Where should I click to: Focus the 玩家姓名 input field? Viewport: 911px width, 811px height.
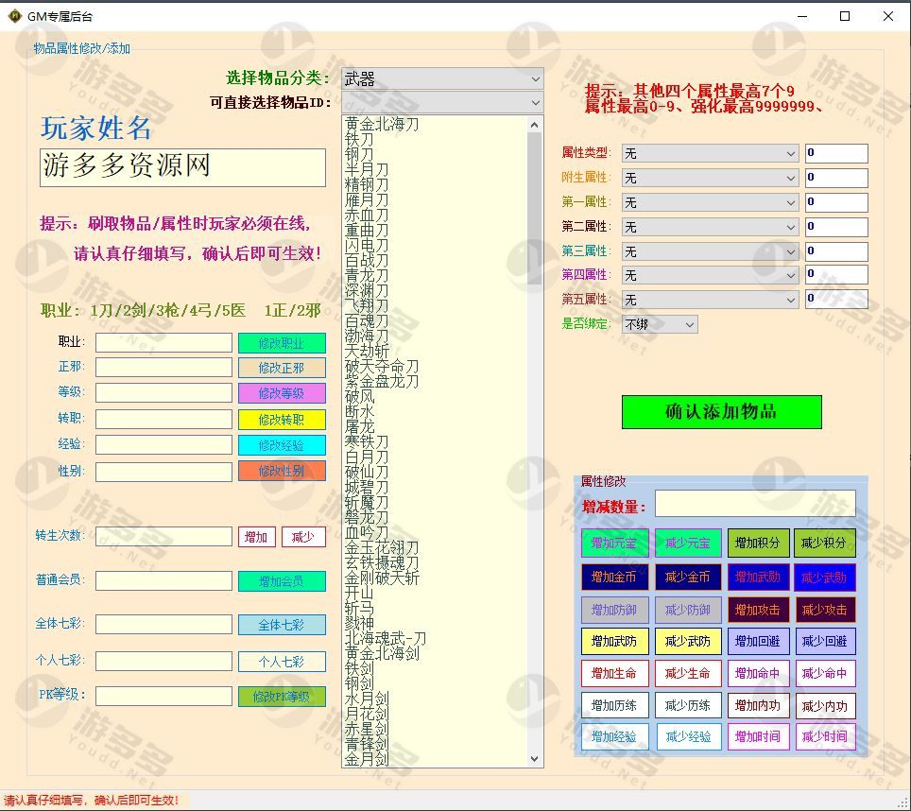coord(182,167)
